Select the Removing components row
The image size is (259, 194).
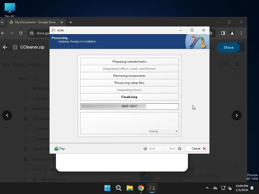click(x=129, y=76)
